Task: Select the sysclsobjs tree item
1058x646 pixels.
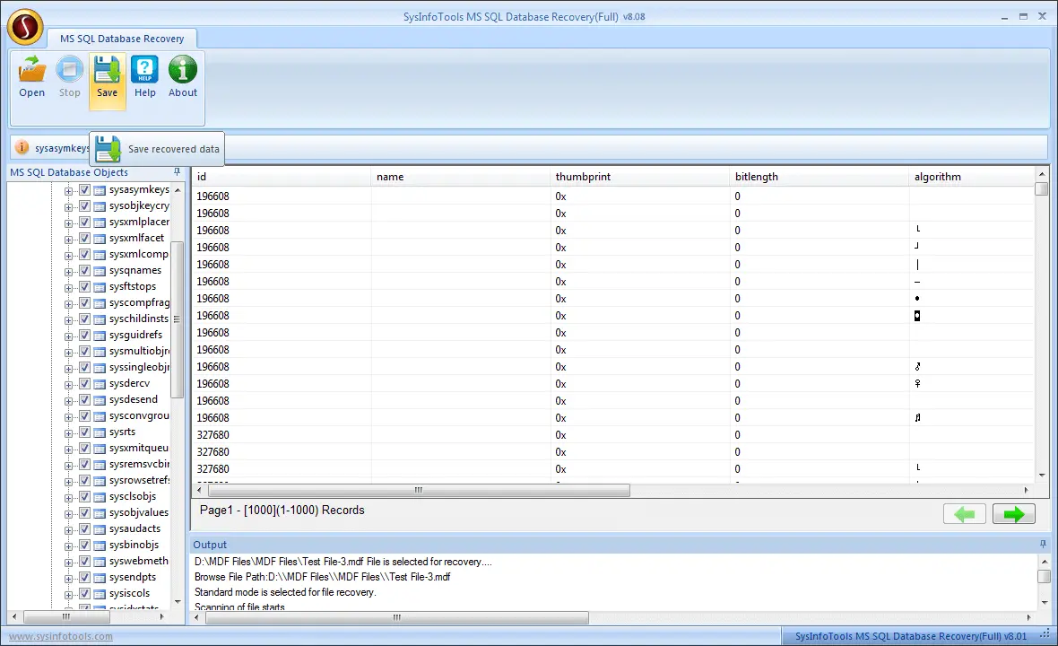Action: point(133,497)
